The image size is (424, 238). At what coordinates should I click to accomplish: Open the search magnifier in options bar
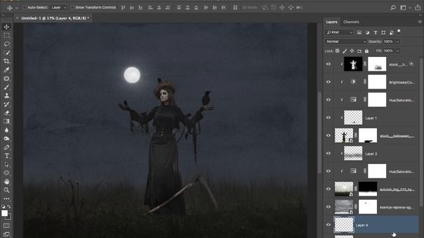pyautogui.click(x=393, y=8)
